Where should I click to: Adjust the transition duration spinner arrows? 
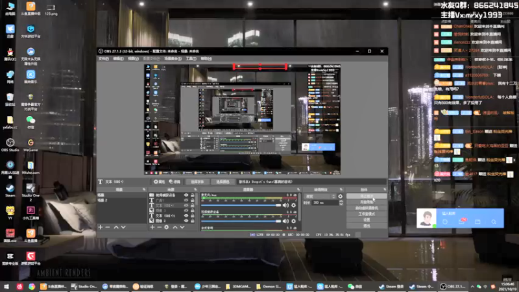coord(341,202)
